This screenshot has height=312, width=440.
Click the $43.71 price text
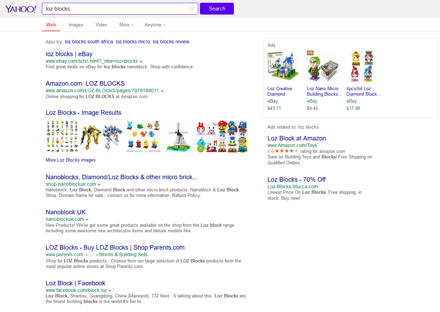tap(274, 108)
